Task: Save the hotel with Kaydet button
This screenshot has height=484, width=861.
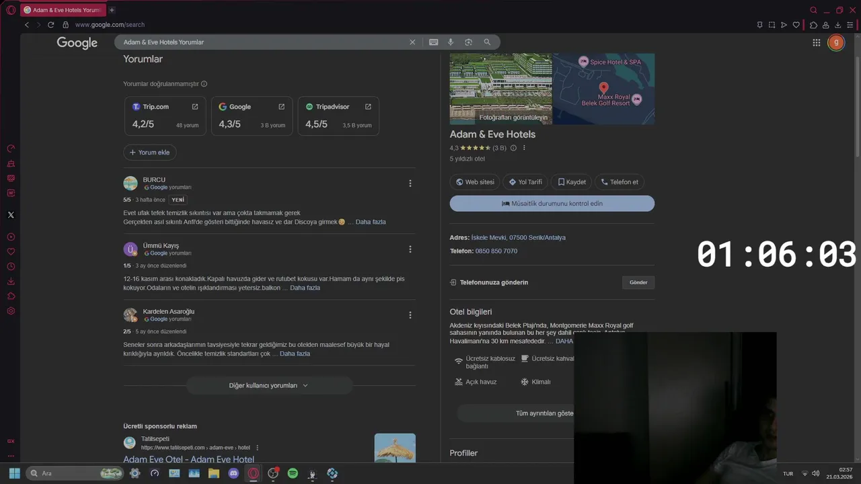Action: click(572, 182)
